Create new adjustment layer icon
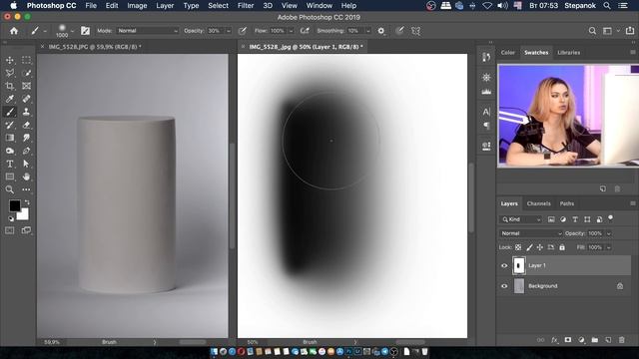 581,340
